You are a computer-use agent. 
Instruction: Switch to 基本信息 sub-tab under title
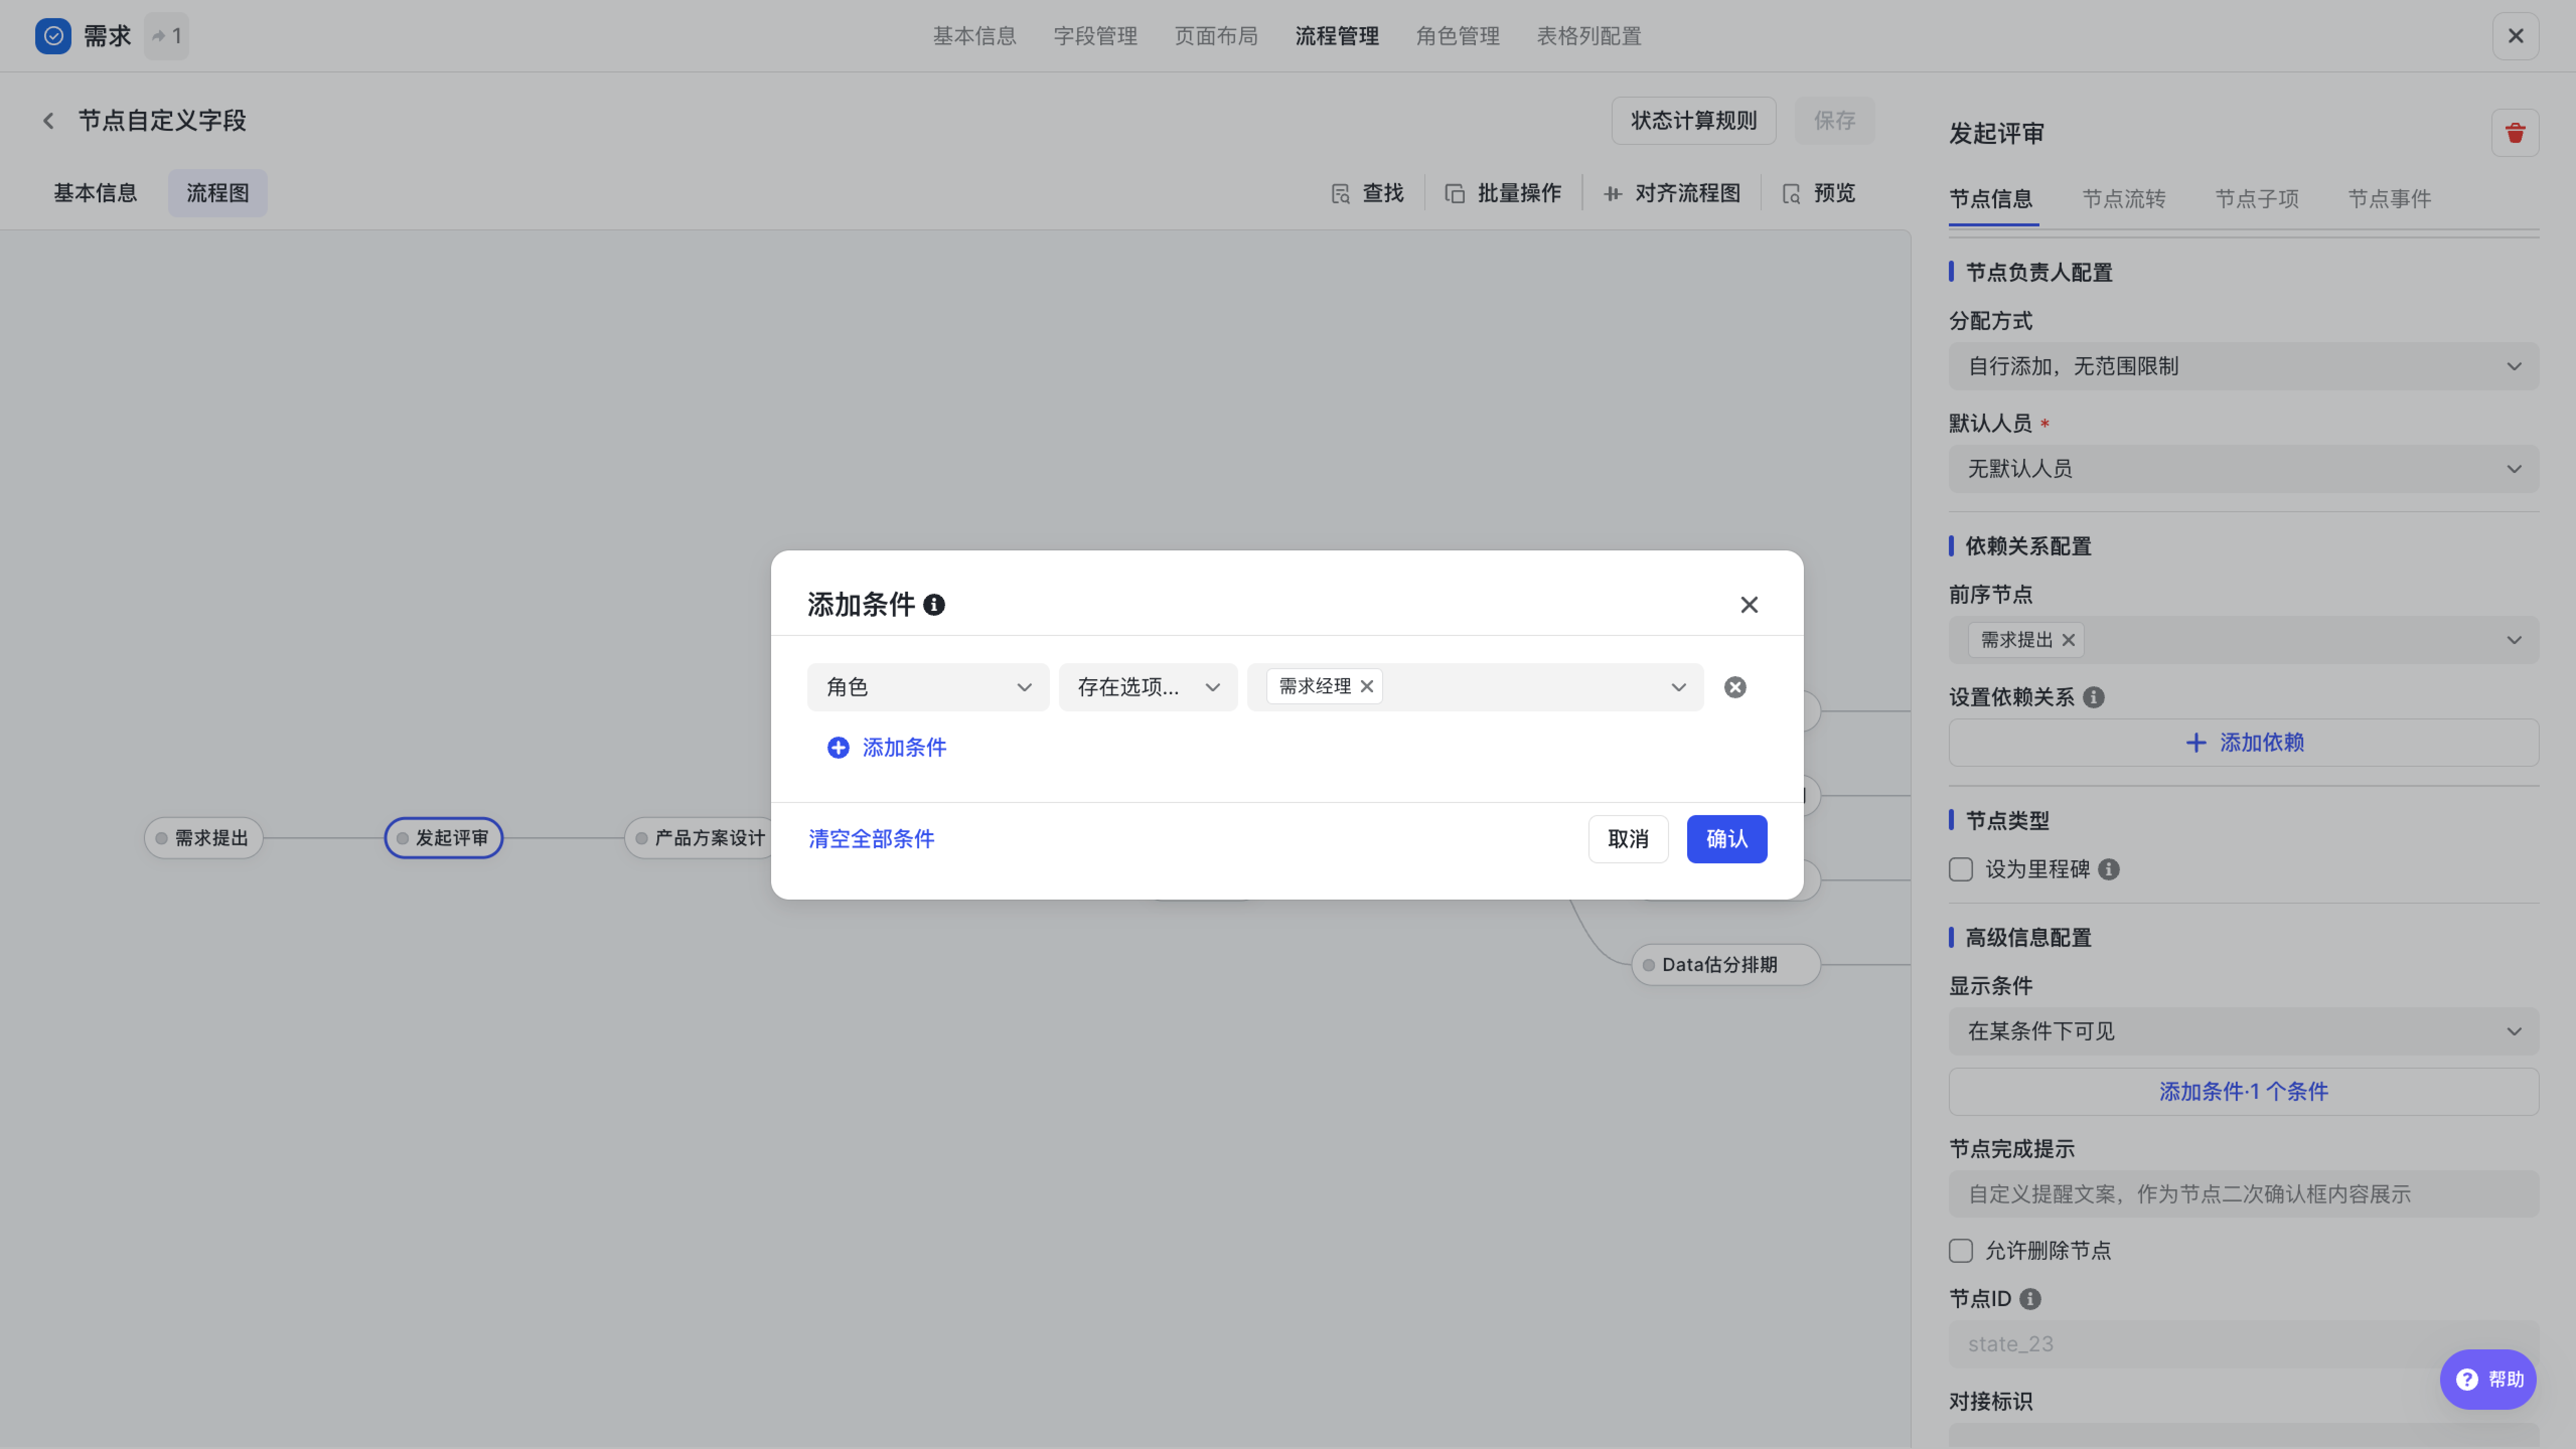point(95,193)
